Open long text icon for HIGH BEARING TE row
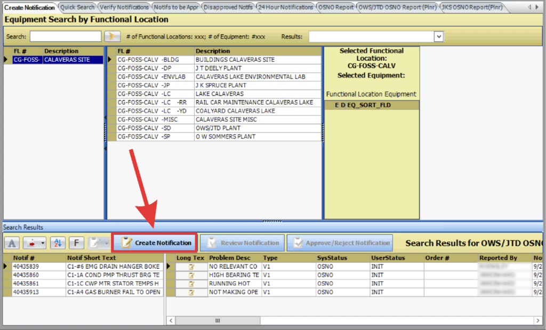Viewport: 546px width, 330px height. coord(191,275)
